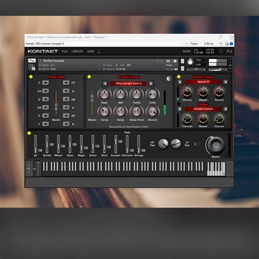
Task: Expand the Perfect Sounds instrument name arrow
Action: pos(41,61)
